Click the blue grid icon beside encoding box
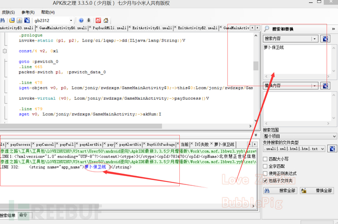 27,21
